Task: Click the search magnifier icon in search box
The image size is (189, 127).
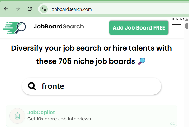Action: 32,86
